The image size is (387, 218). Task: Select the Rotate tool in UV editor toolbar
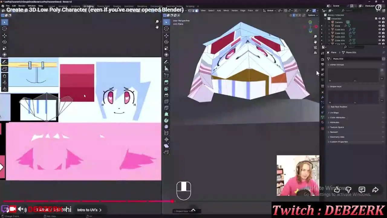(x=5, y=42)
